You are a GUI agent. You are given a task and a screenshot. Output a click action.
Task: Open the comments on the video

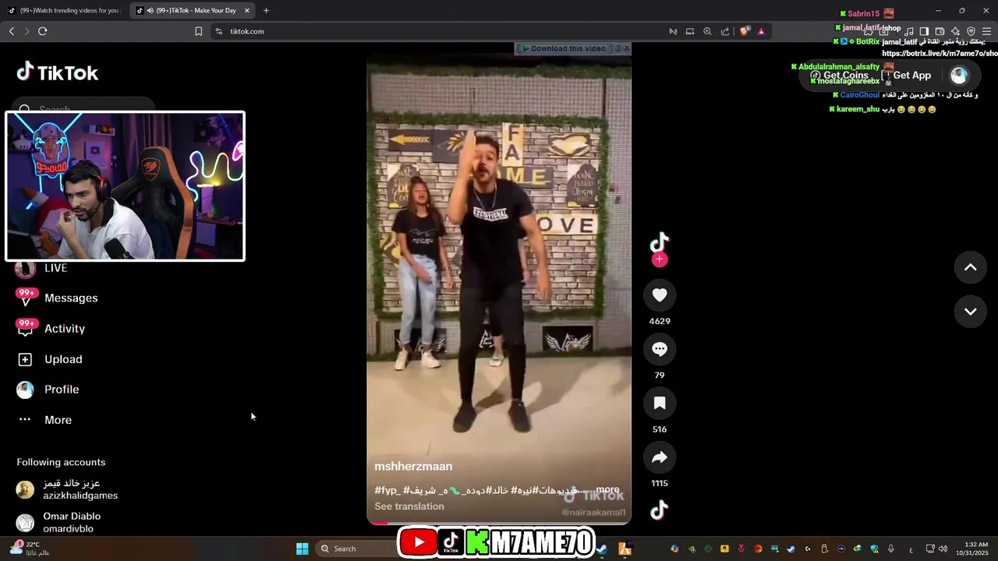(660, 349)
